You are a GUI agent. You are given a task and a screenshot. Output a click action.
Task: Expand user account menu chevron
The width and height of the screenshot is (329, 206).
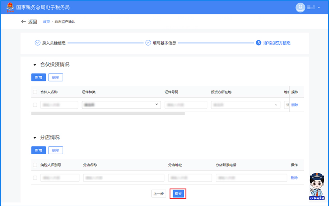pyautogui.click(x=319, y=8)
